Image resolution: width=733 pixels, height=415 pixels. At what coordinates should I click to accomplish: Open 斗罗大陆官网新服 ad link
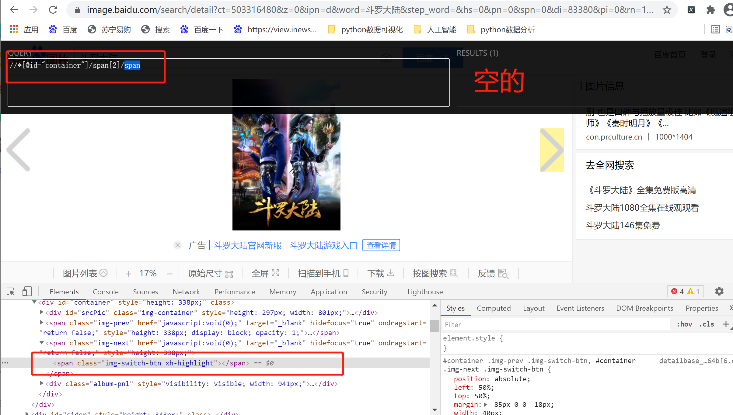(x=248, y=245)
